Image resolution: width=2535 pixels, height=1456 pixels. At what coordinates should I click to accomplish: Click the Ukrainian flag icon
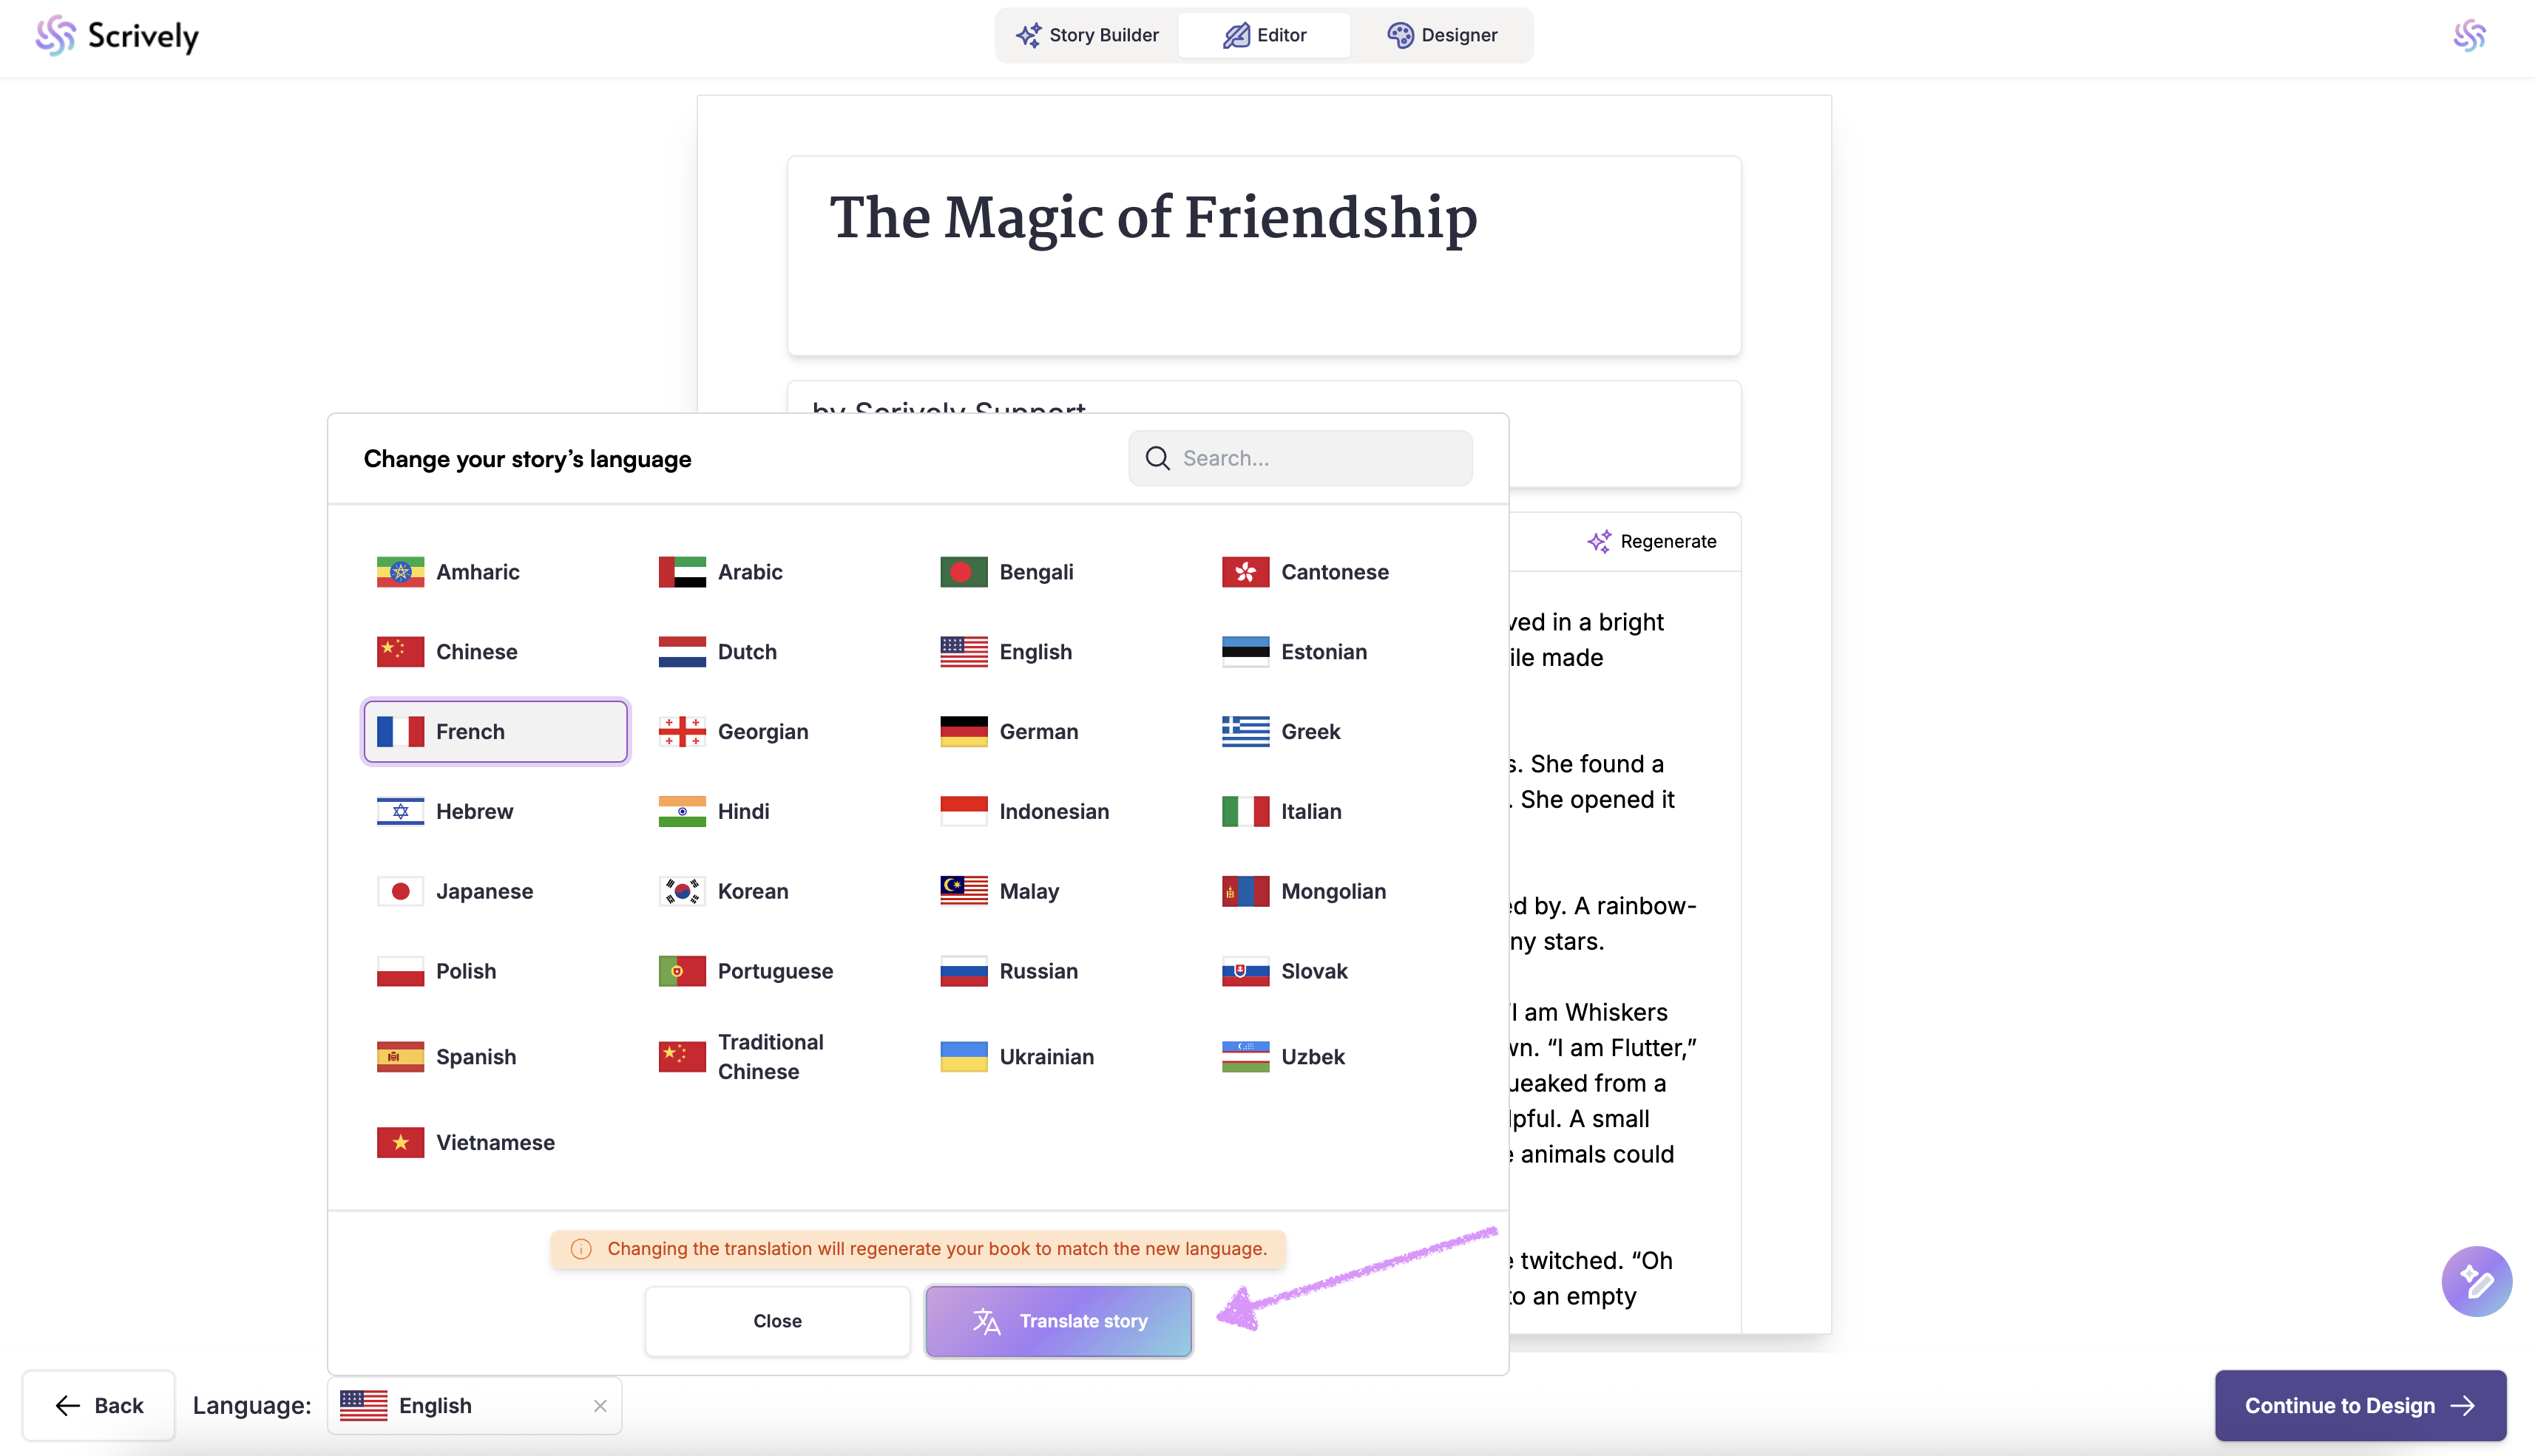964,1057
